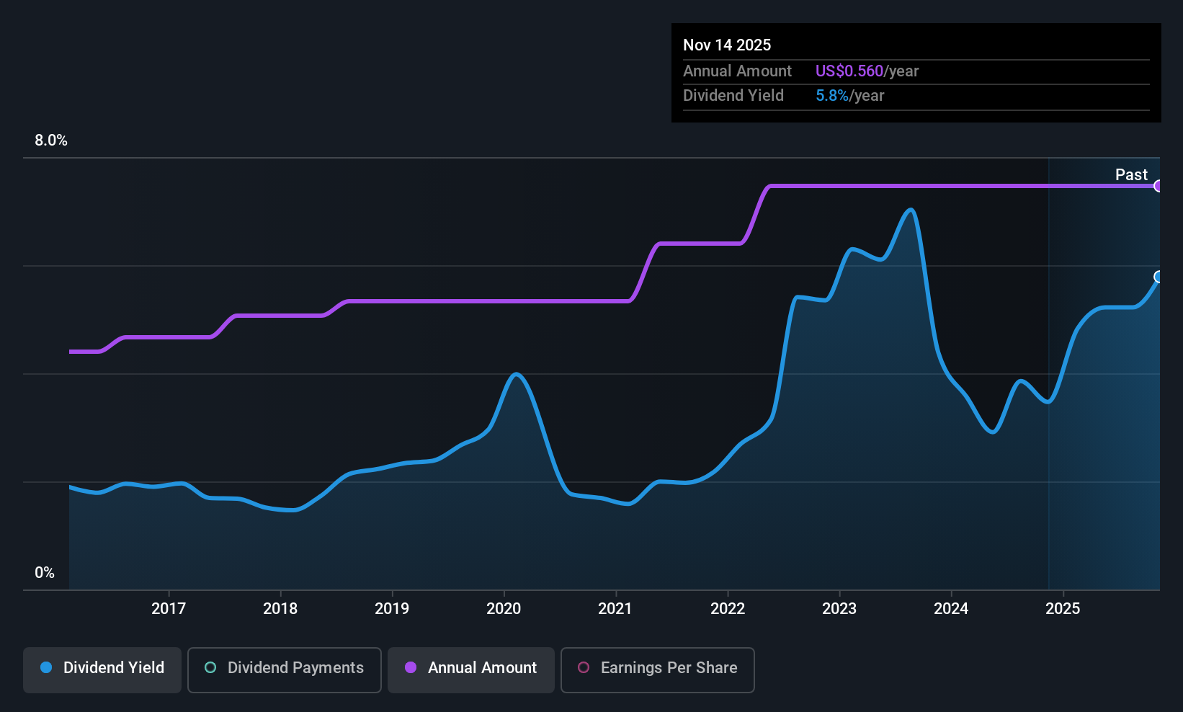Click the 5.8%/year tooltip value
Screen dimensions: 1183x712
tap(850, 95)
